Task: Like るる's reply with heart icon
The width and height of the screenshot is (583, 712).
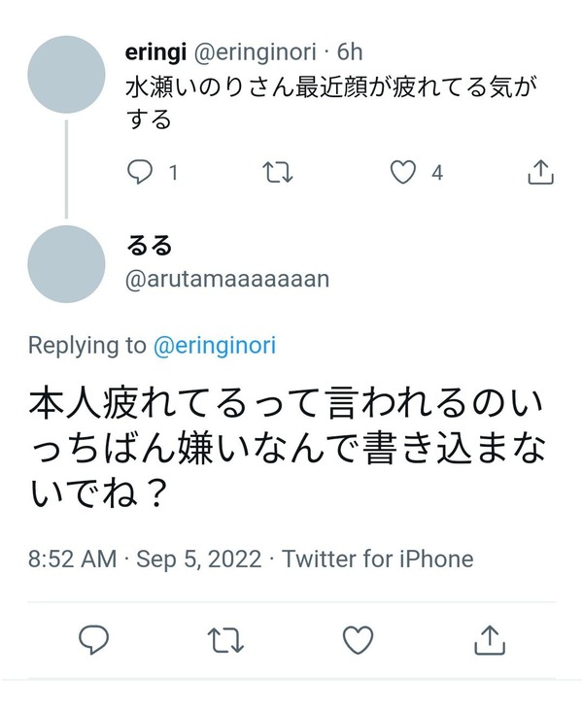Action: pyautogui.click(x=358, y=639)
